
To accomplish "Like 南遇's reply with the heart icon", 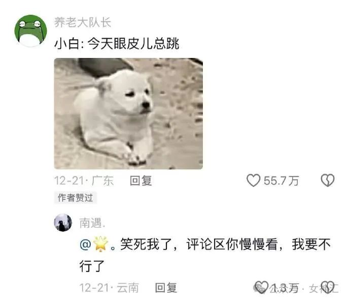I will [261, 287].
